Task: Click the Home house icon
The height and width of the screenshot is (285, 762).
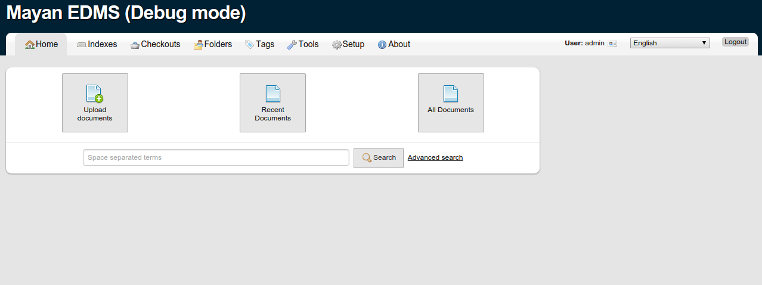Action: click(30, 45)
